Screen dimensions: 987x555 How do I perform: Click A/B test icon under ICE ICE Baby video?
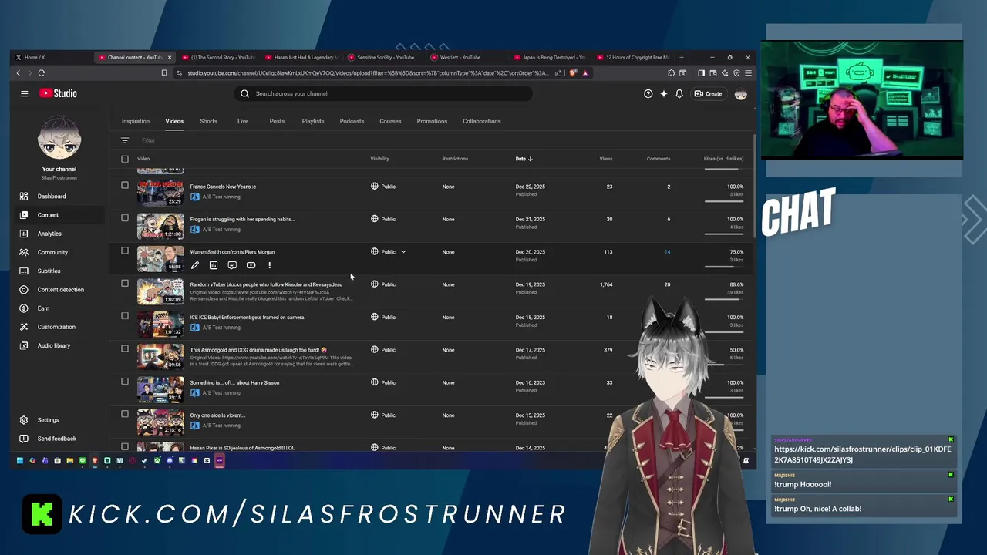click(x=195, y=327)
